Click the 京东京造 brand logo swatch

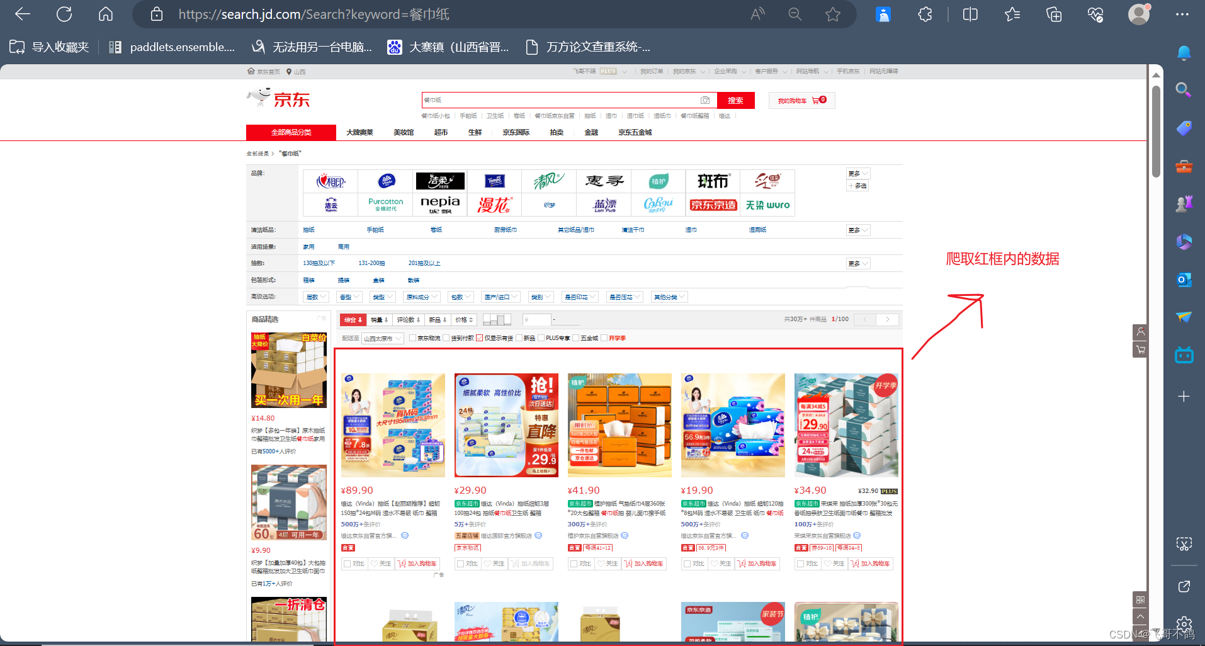pyautogui.click(x=713, y=205)
